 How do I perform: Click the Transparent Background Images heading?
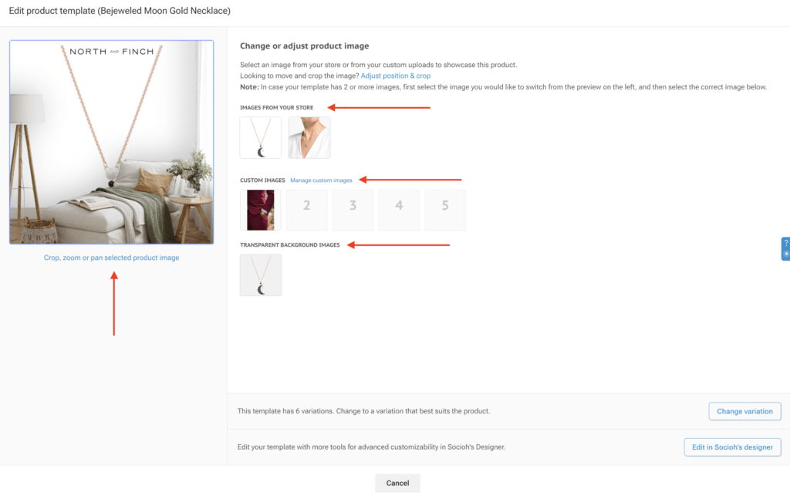pos(290,245)
